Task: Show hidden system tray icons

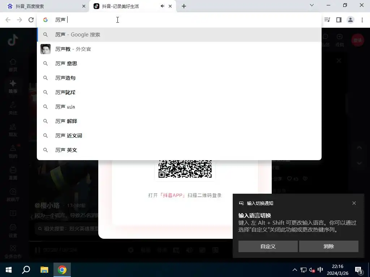Action: pos(295,270)
